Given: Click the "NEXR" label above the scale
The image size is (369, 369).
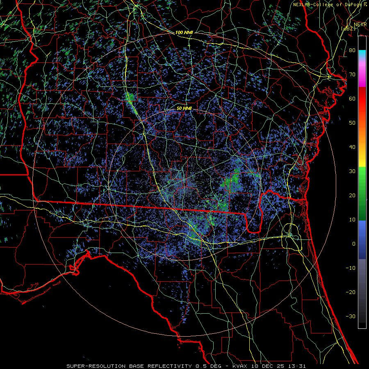Looking at the screenshot, I should click(x=360, y=25).
